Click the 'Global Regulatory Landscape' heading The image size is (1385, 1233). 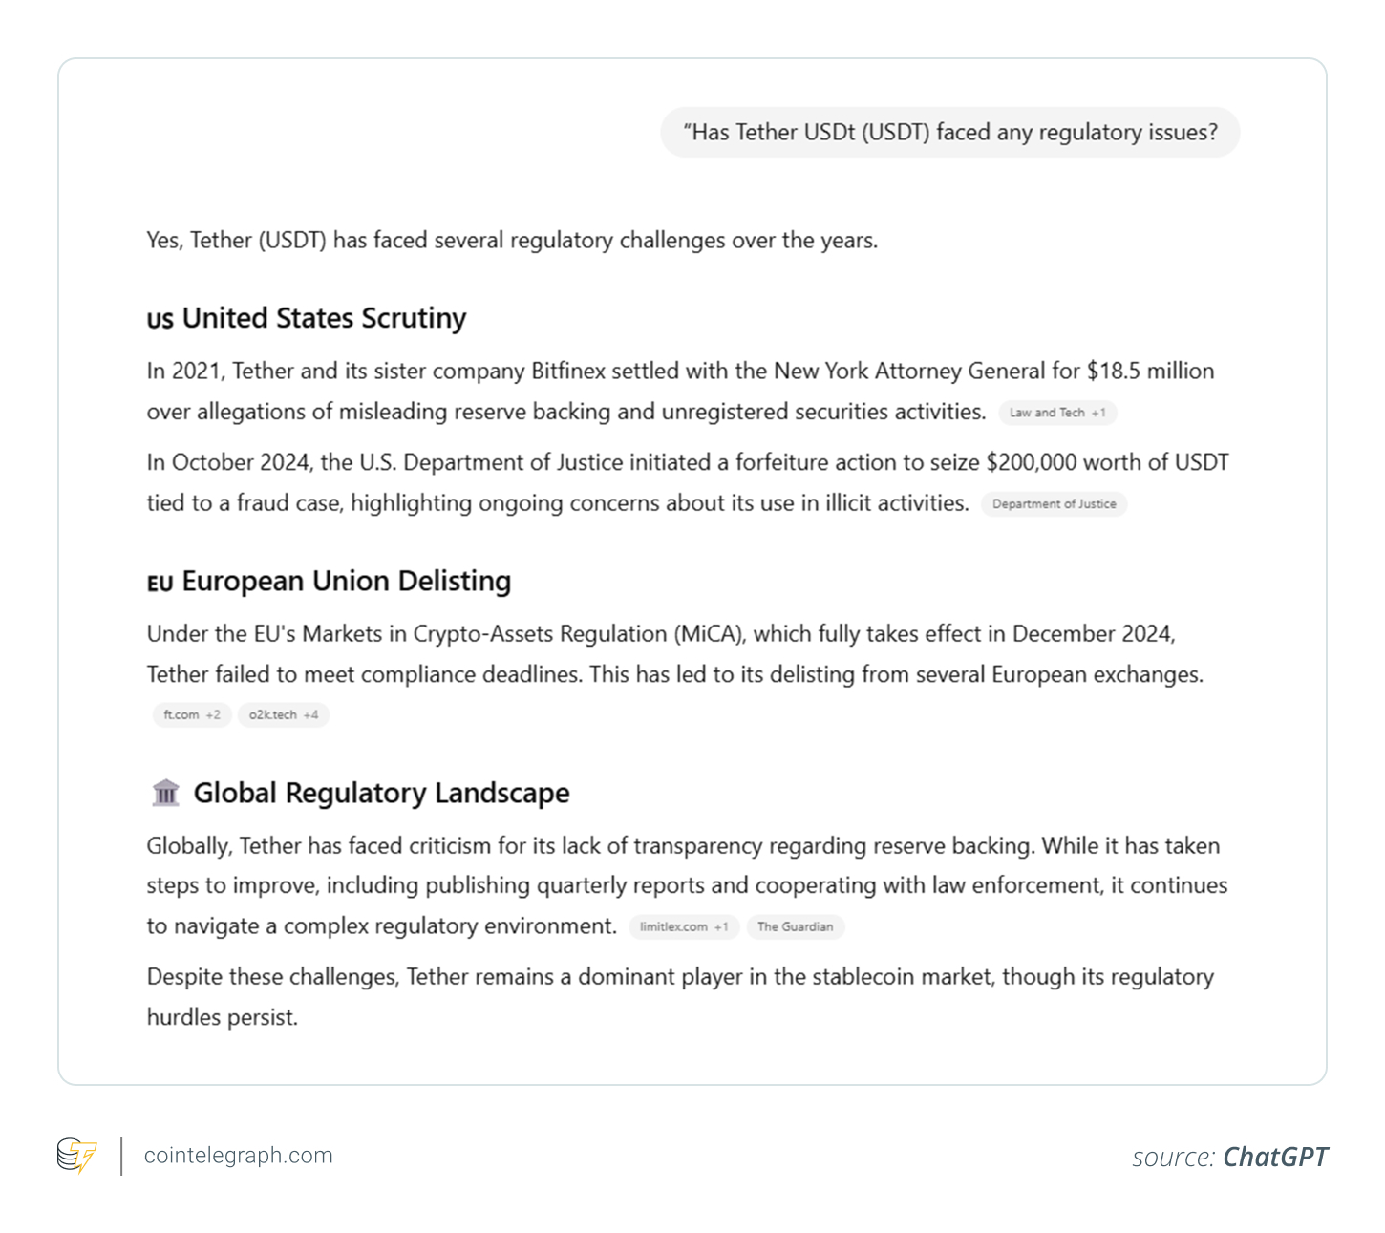[381, 793]
